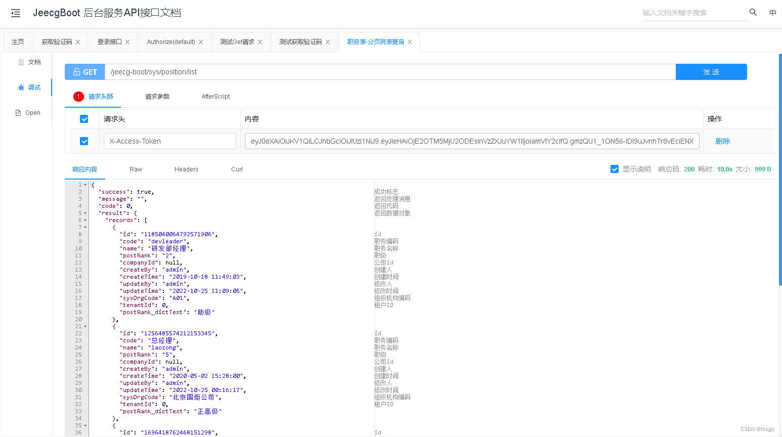
Task: Collapse the result object on line 5
Action: pos(86,213)
